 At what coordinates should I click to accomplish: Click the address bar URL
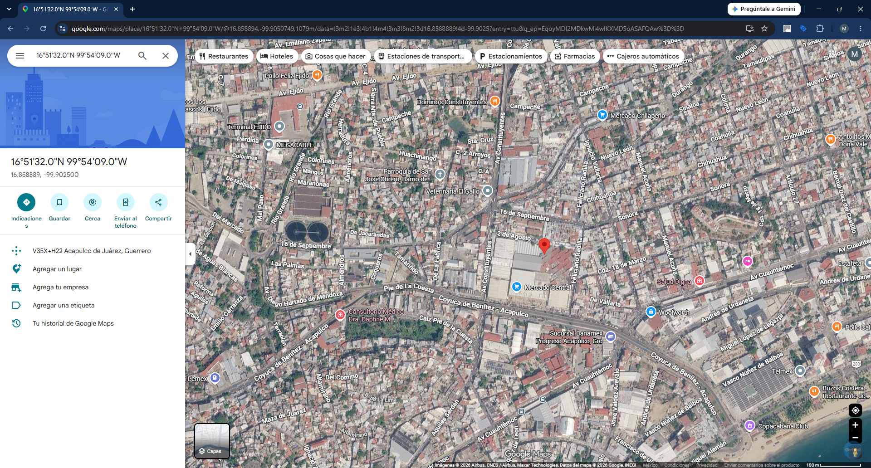tap(377, 29)
